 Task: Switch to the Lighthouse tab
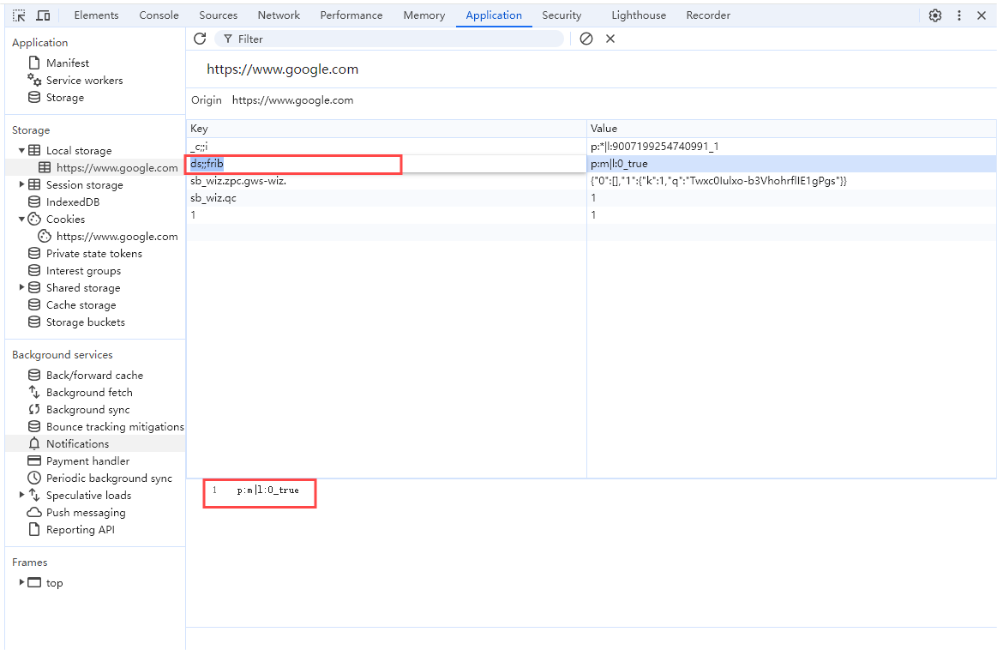point(639,15)
